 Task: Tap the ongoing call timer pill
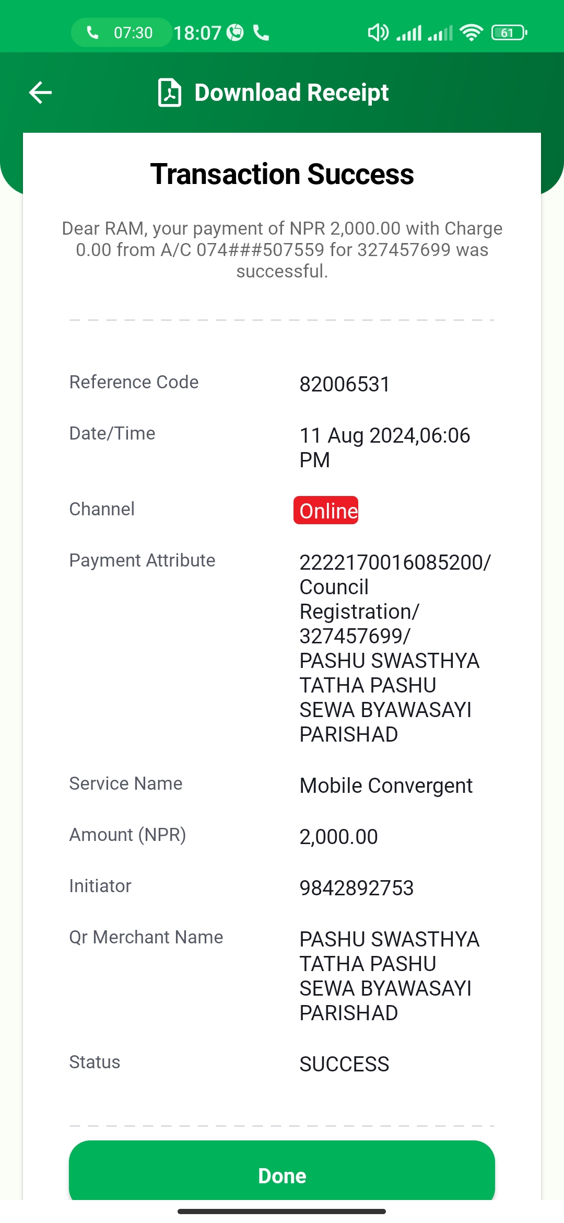click(121, 32)
